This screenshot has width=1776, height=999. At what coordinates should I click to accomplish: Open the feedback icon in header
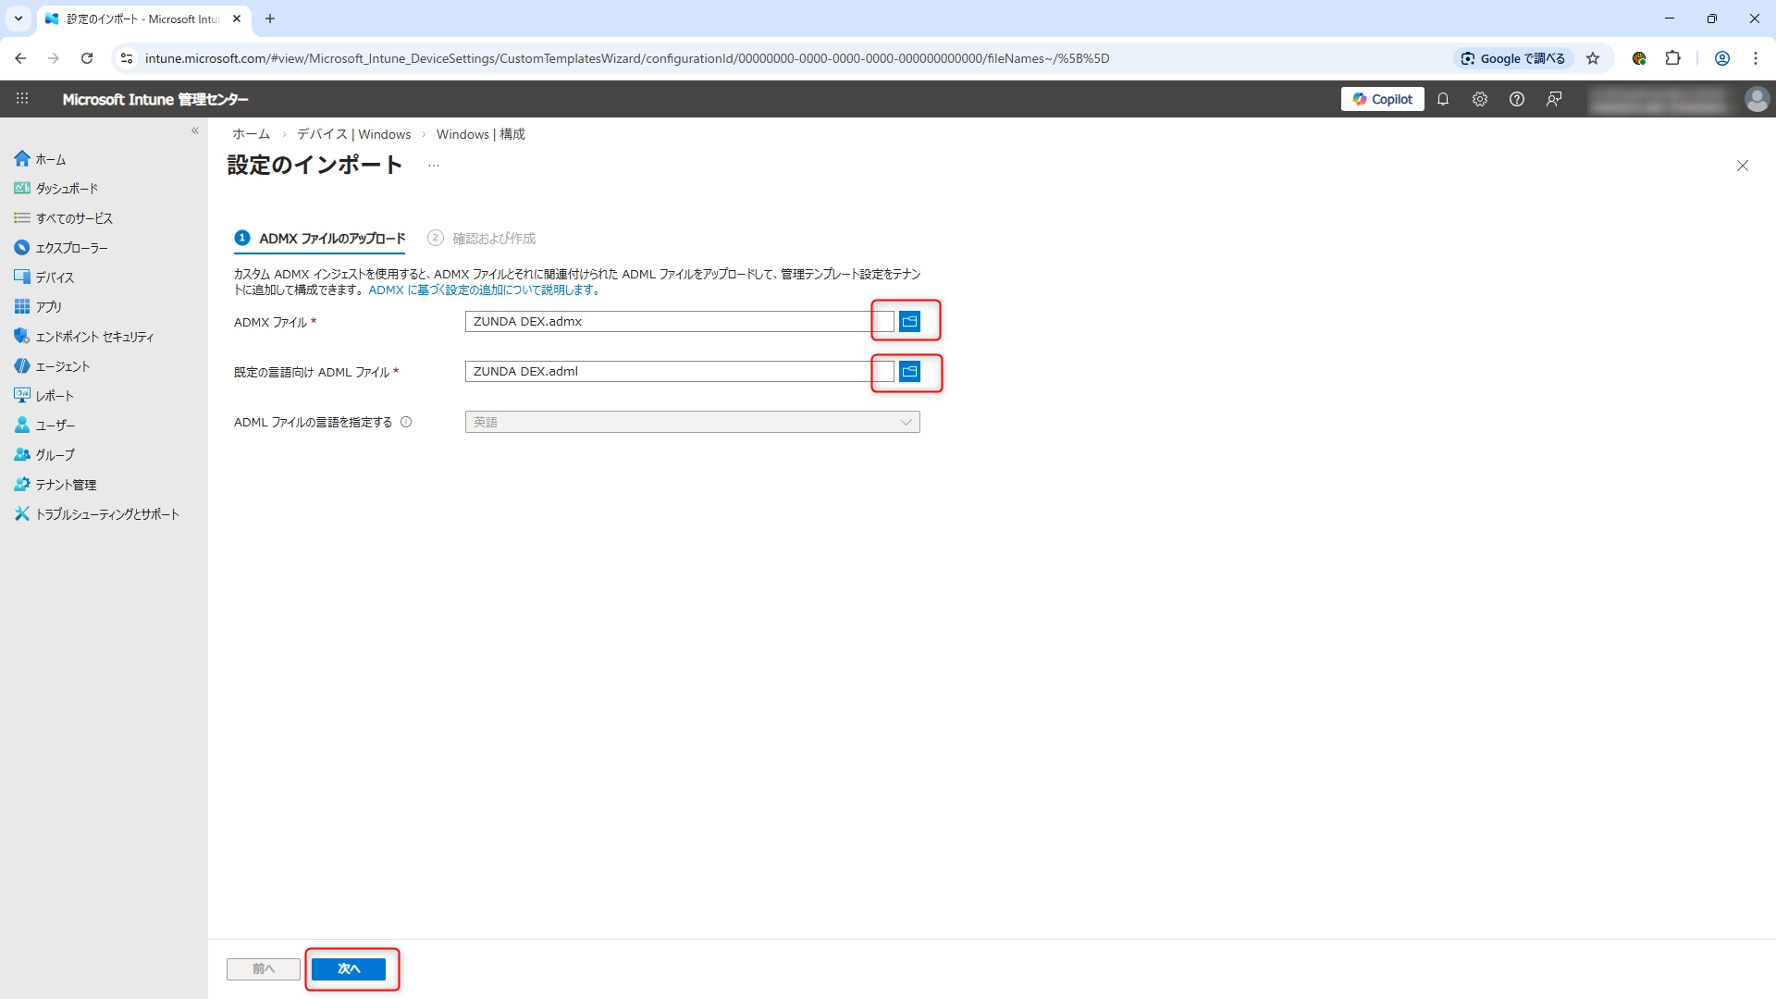pos(1553,99)
